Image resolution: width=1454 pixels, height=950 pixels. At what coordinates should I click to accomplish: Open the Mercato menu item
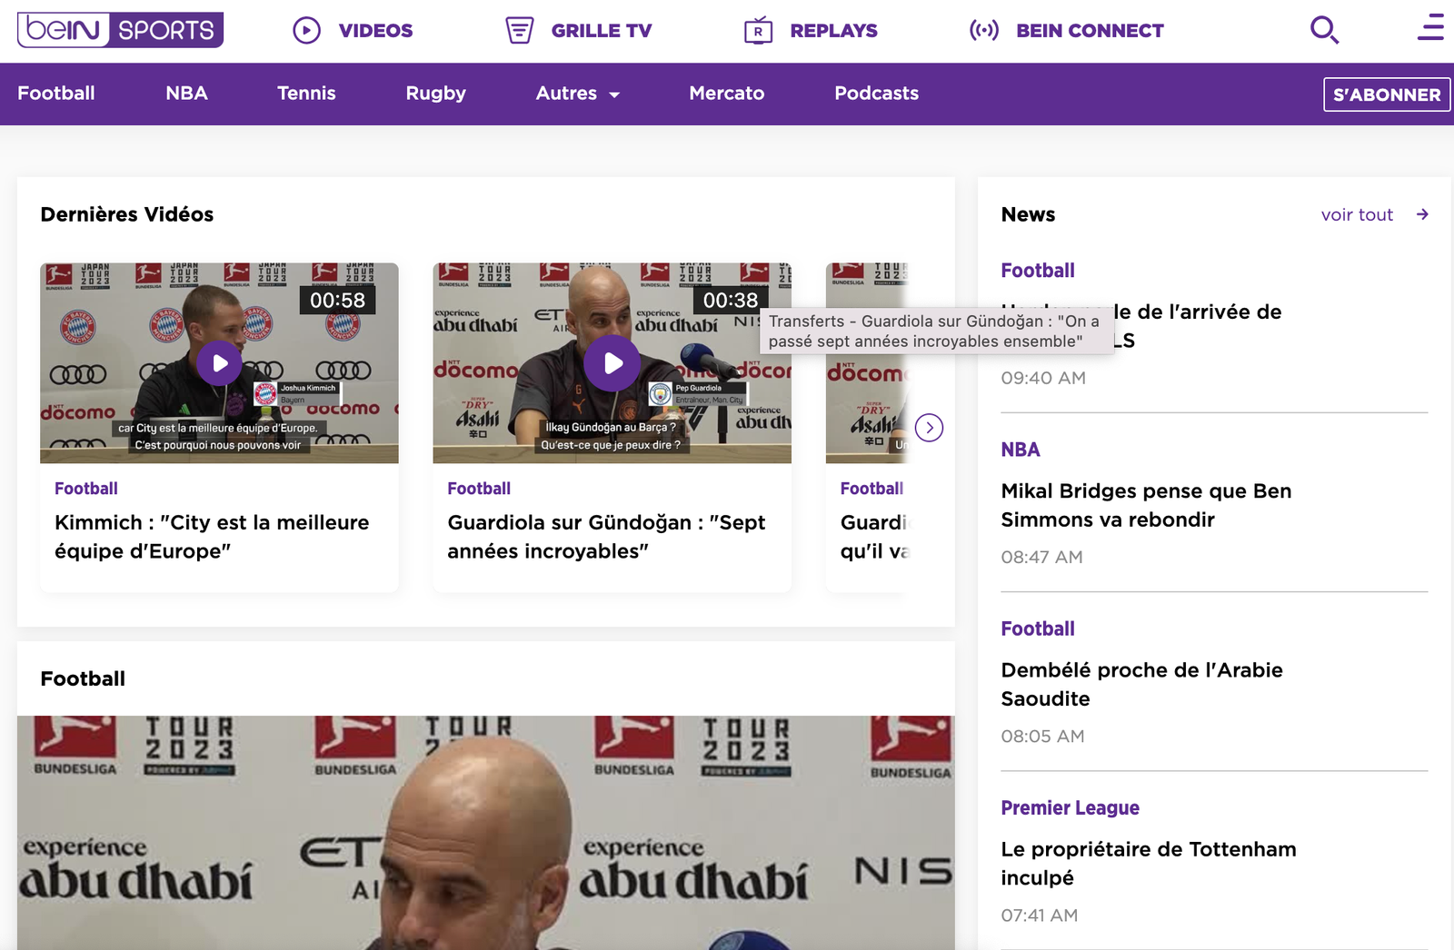coord(726,94)
